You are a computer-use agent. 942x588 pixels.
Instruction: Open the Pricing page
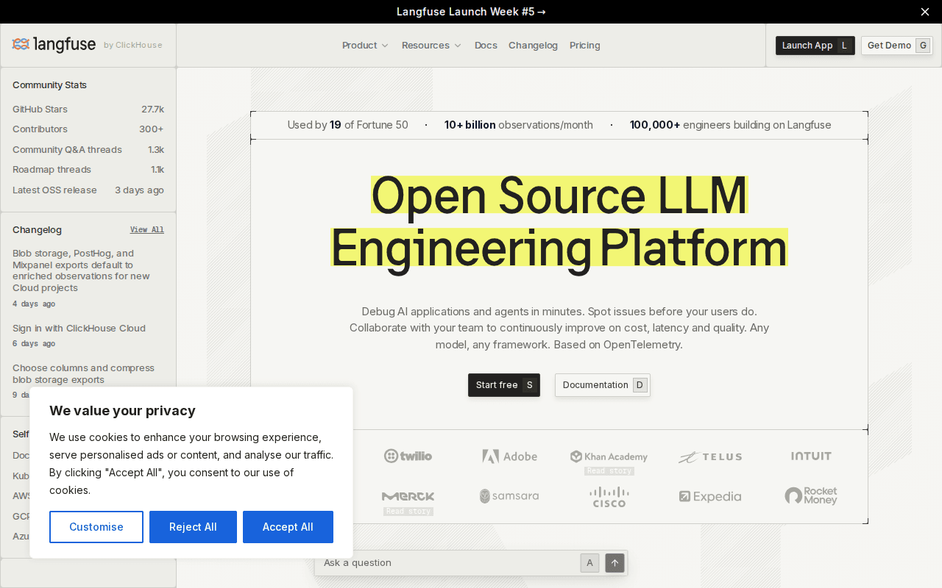(585, 46)
